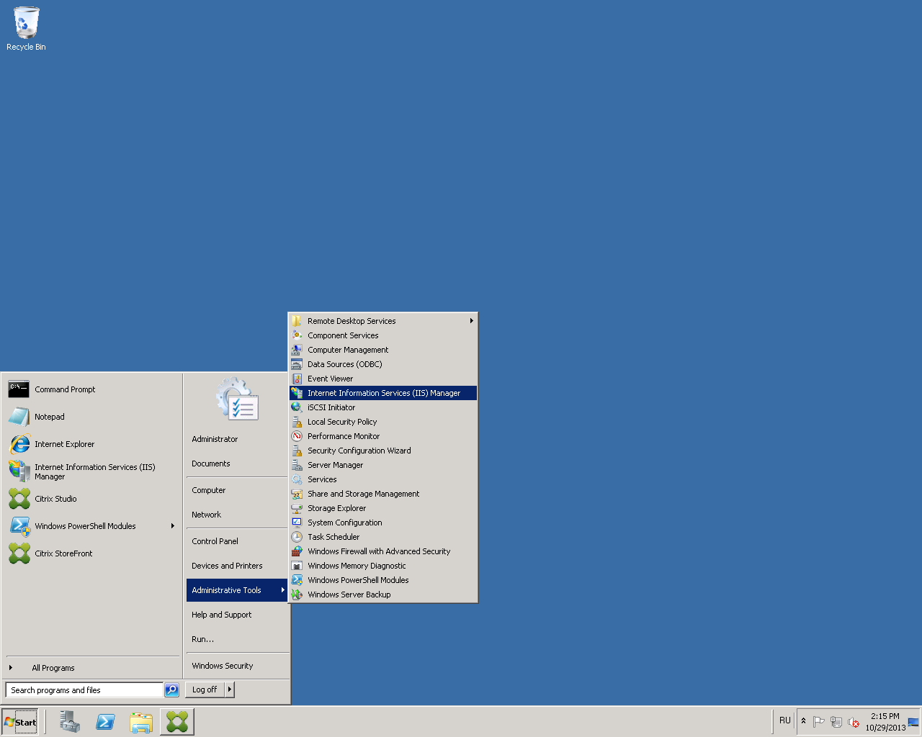This screenshot has width=922, height=737.
Task: Open Control Panel from the Start menu
Action: [x=237, y=541]
